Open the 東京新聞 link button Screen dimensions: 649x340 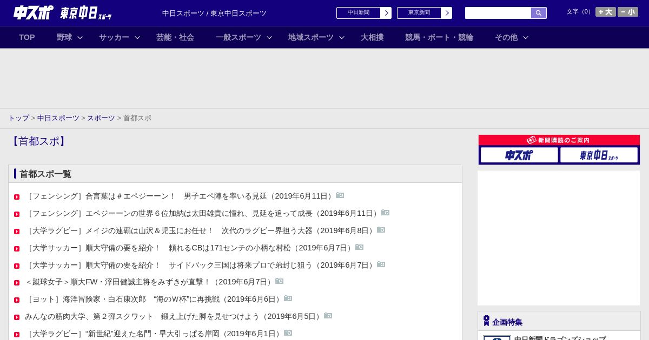[x=419, y=13]
